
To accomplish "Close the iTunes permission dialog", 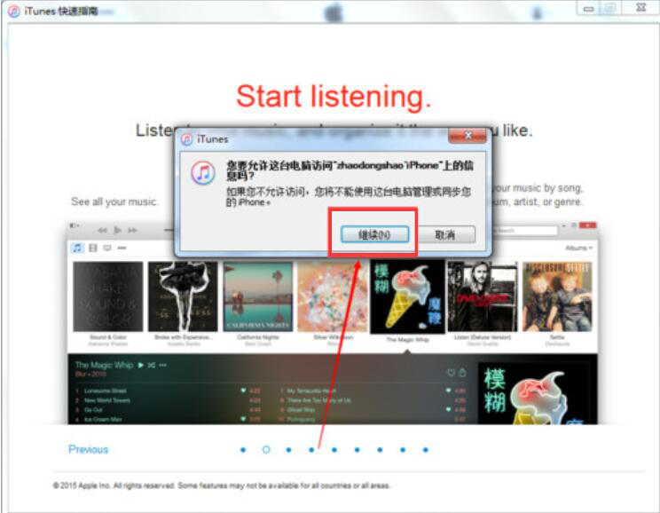I will [x=467, y=136].
